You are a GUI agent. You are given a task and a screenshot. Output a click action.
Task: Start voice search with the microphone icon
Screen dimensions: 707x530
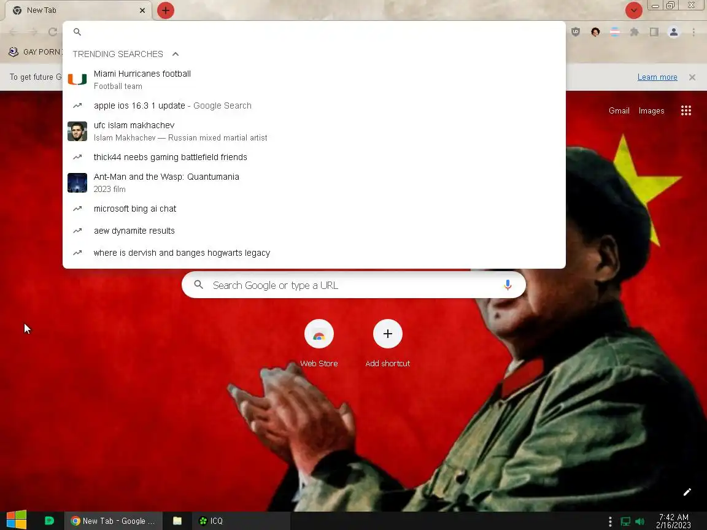pos(508,285)
